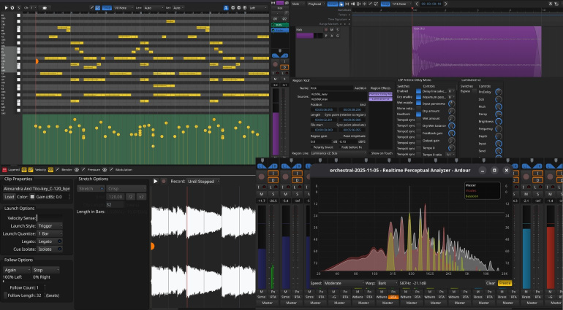This screenshot has height=310, width=563.
Task: Click the Velocity Sense input field
Action: [x=51, y=217]
